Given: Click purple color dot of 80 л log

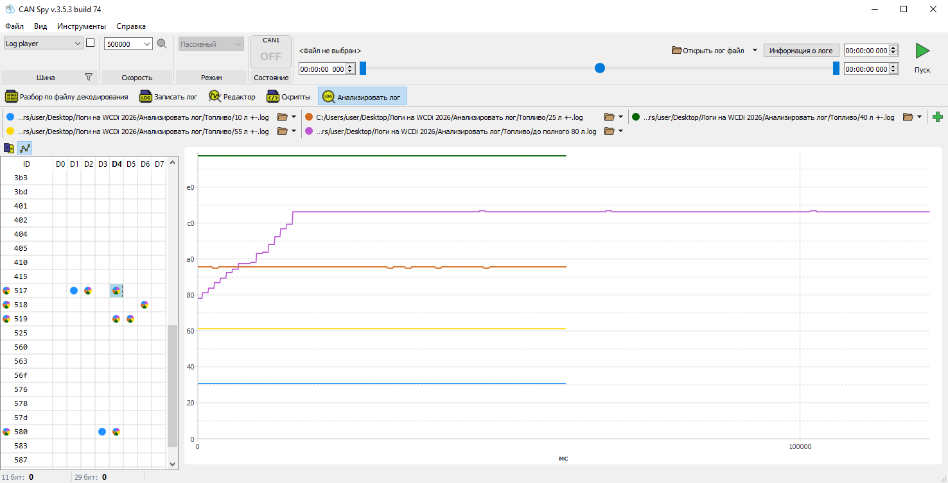Looking at the screenshot, I should click(x=309, y=131).
